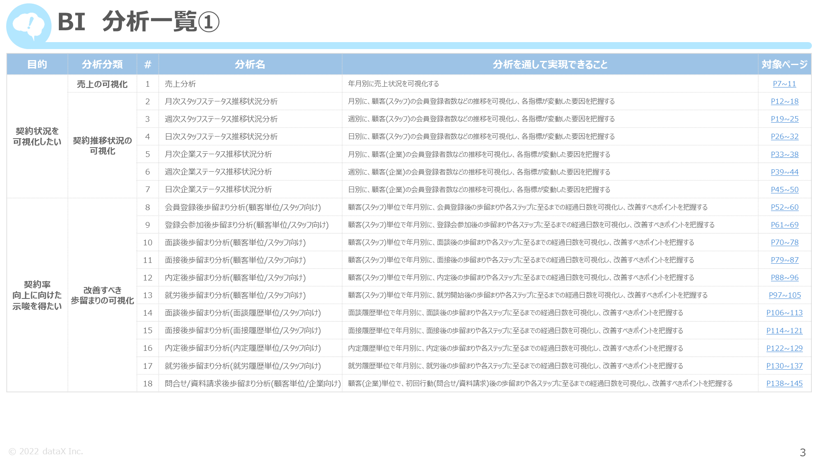The image size is (818, 460).
Task: Open page link P39~44
Action: (x=784, y=172)
